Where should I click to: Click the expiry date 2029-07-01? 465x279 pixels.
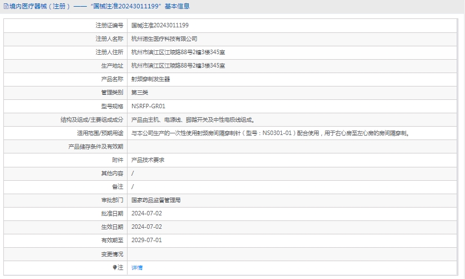point(146,240)
